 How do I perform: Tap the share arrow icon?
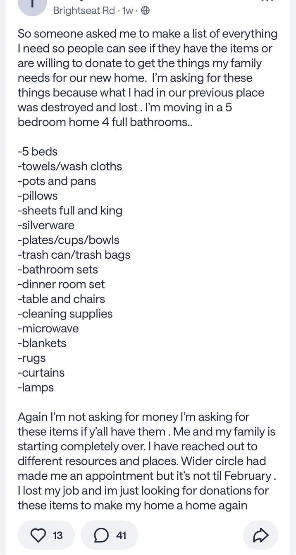pos(260,535)
